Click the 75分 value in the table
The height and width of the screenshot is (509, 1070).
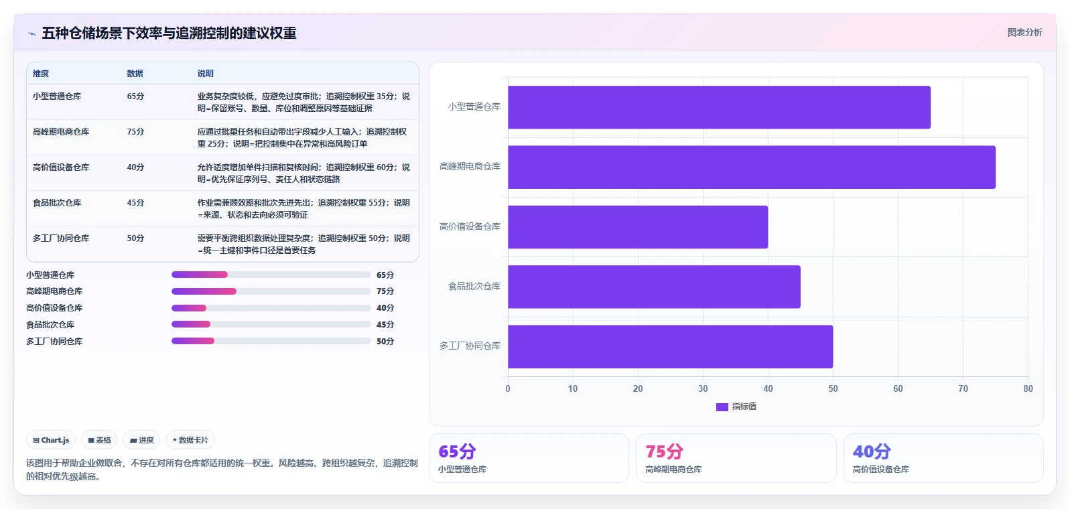point(135,132)
